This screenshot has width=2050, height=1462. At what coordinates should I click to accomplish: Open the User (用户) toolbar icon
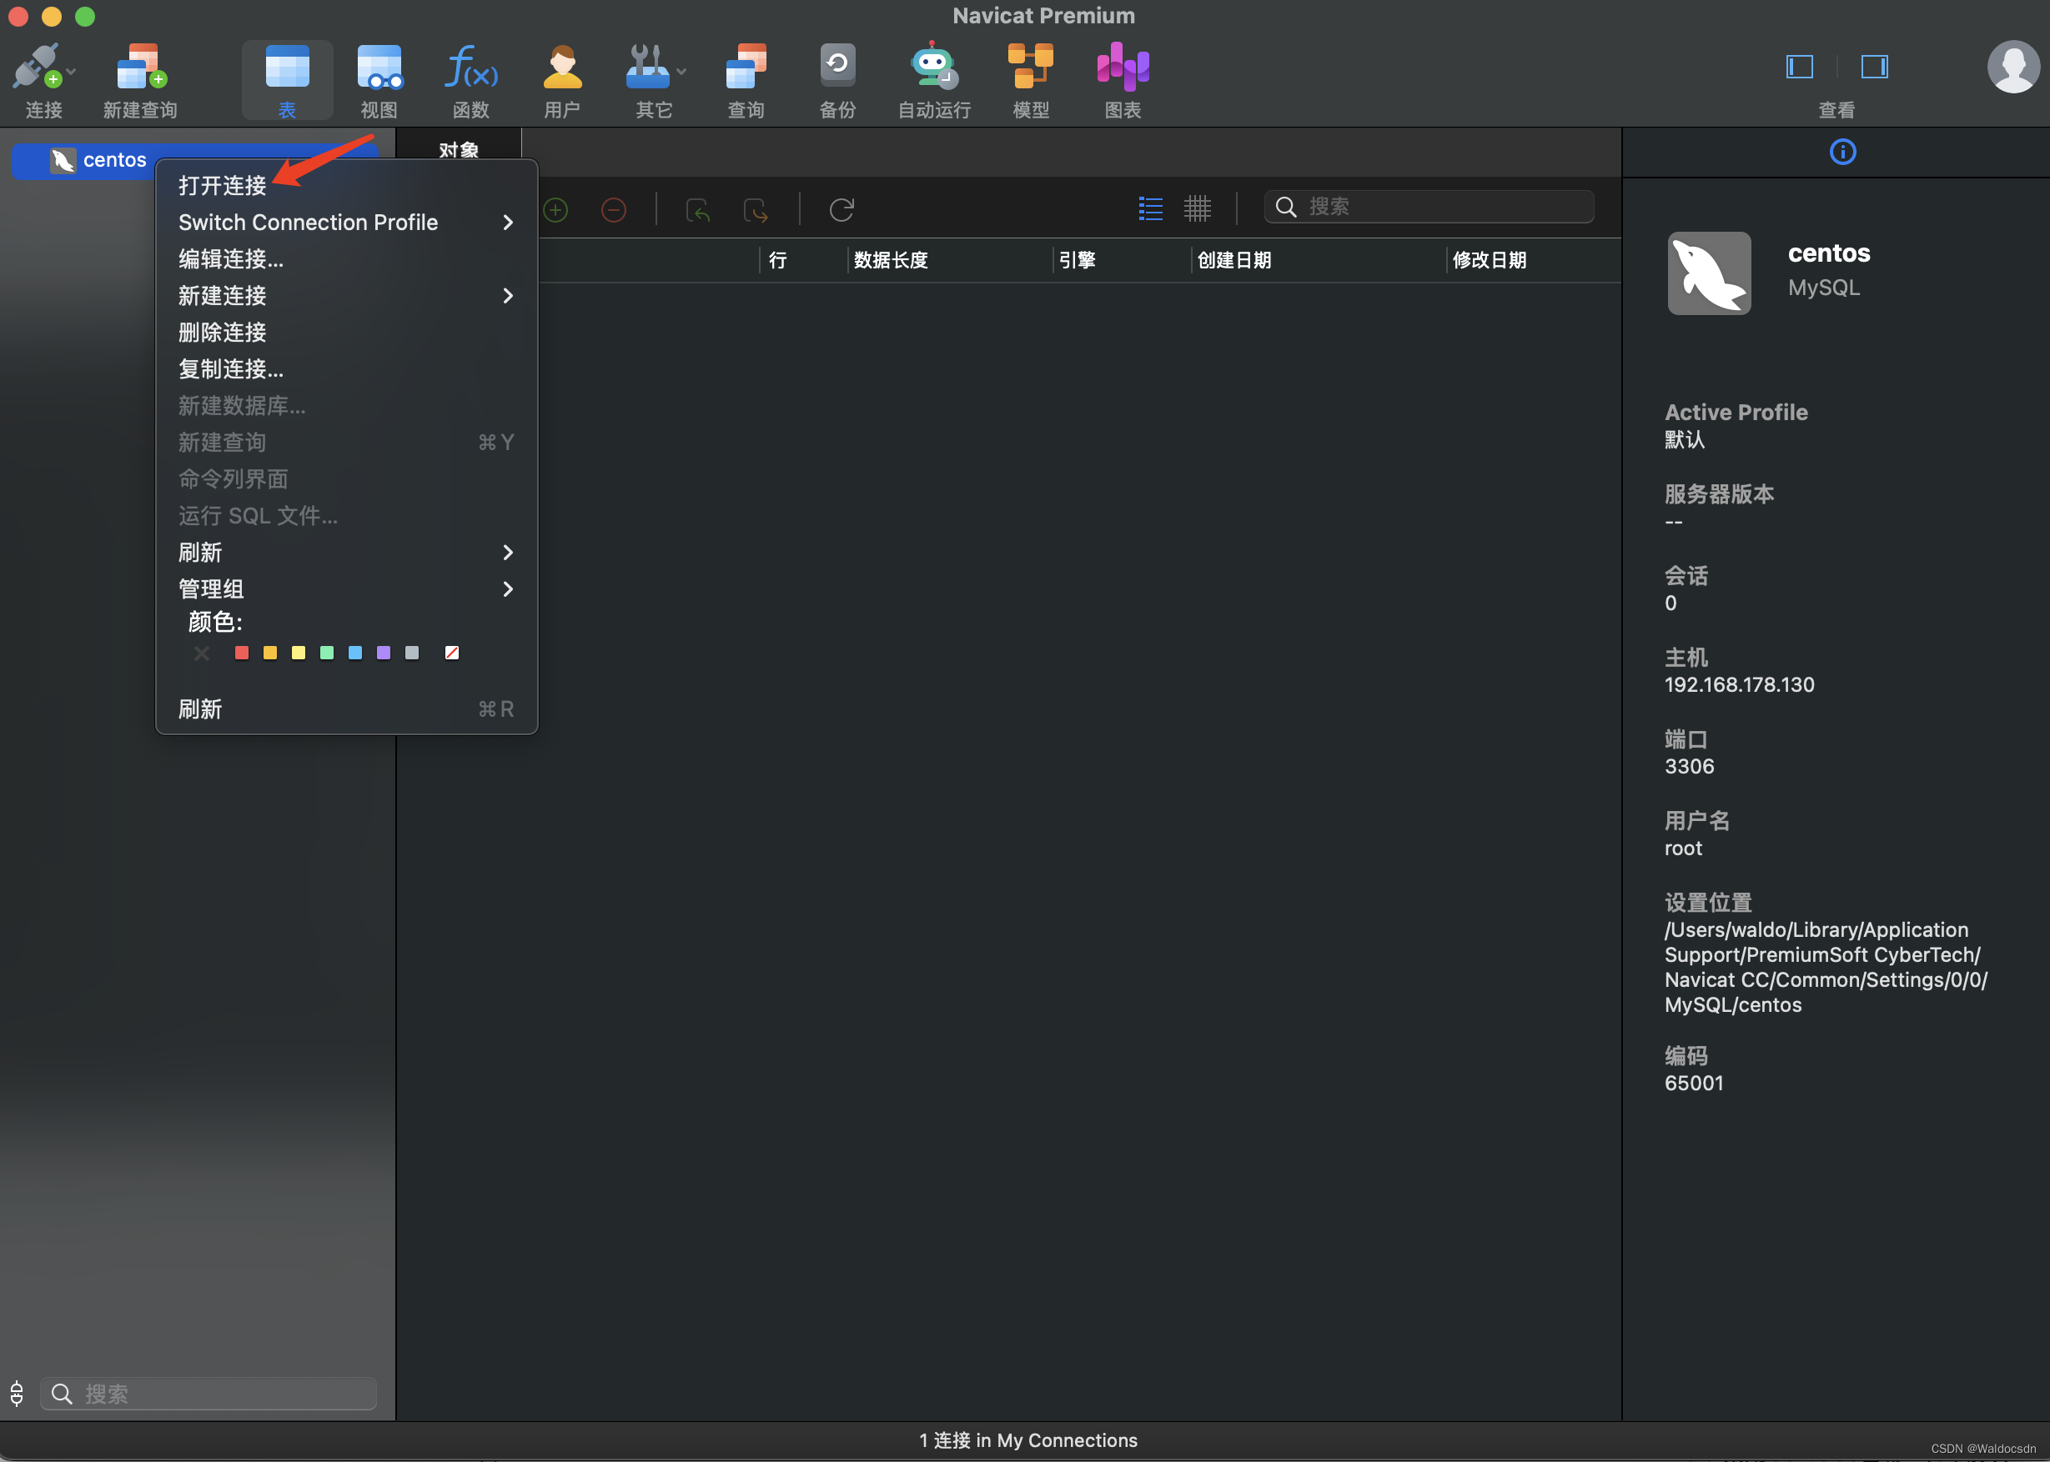click(562, 67)
